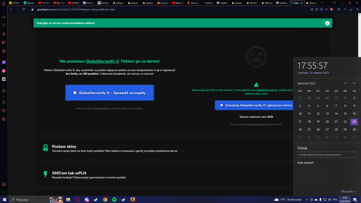This screenshot has height=203, width=361.
Task: Collapse agenda with 'Ukryj plan'
Action: click(349, 191)
